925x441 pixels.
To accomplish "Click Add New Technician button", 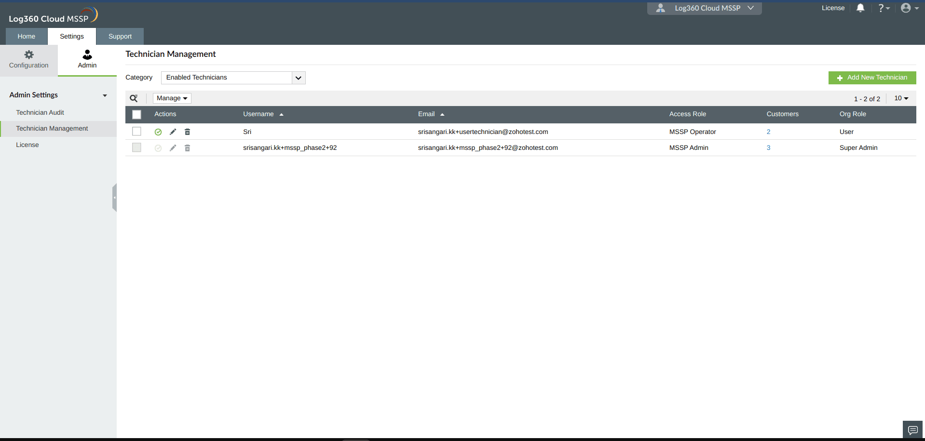I will coord(872,78).
